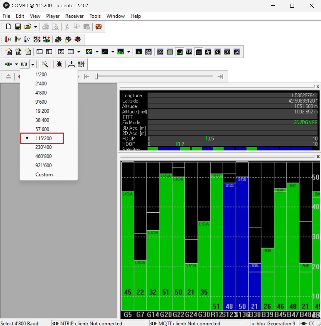Viewport: 321px width, 326px height.
Task: Click the Hotstart receiver icon
Action: click(x=8, y=39)
